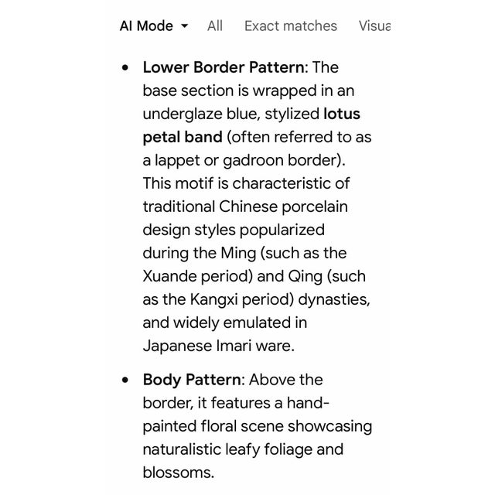Switch to the All tab
The height and width of the screenshot is (495, 495).
click(x=215, y=26)
